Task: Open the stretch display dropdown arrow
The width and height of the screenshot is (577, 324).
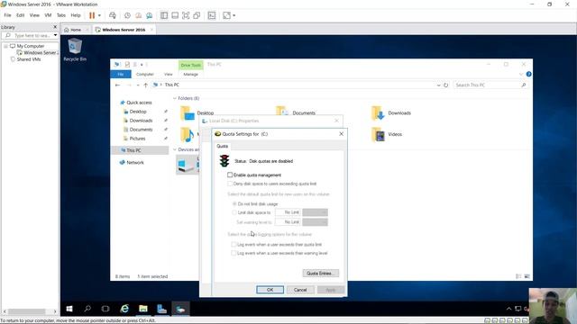Action: tap(234, 15)
